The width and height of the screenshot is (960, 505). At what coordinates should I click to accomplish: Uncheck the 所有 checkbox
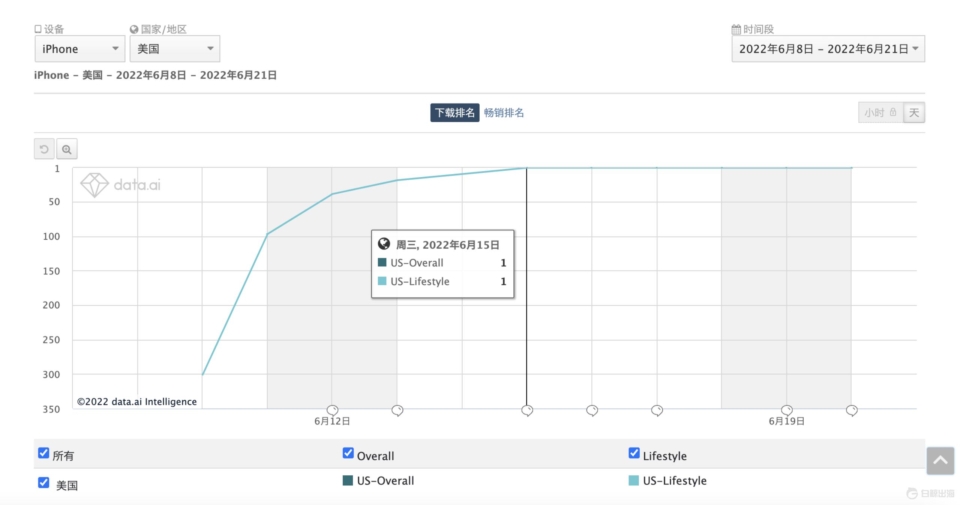pos(44,453)
